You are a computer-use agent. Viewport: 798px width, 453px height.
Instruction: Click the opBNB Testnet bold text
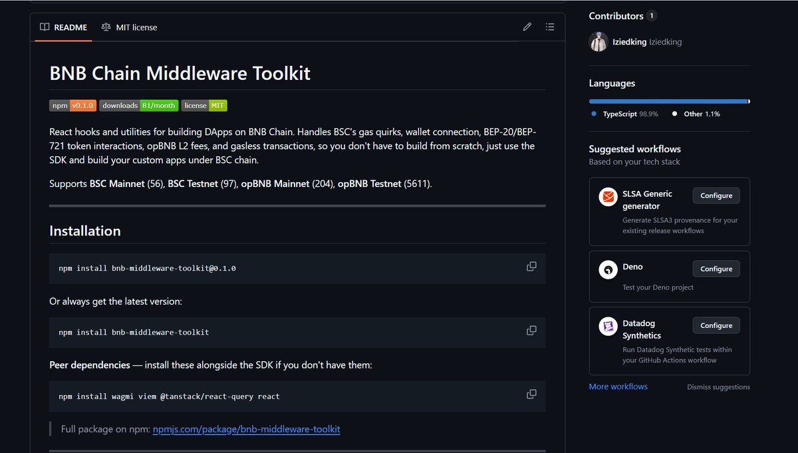(369, 184)
